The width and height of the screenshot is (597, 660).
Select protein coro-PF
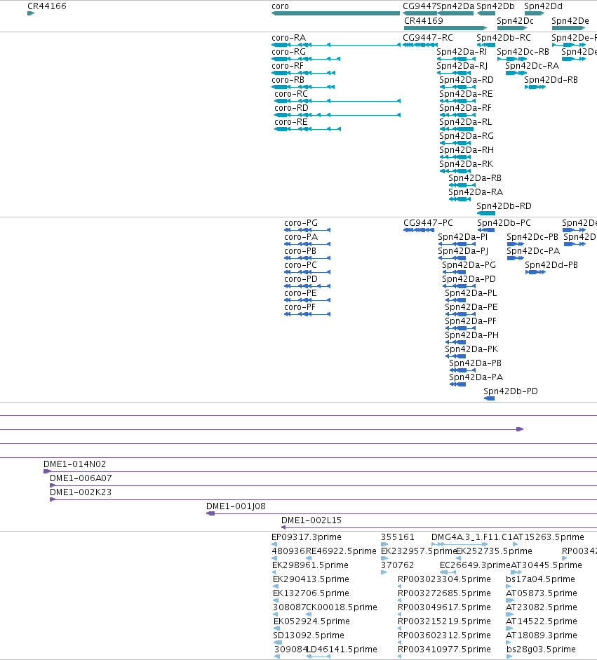(300, 307)
